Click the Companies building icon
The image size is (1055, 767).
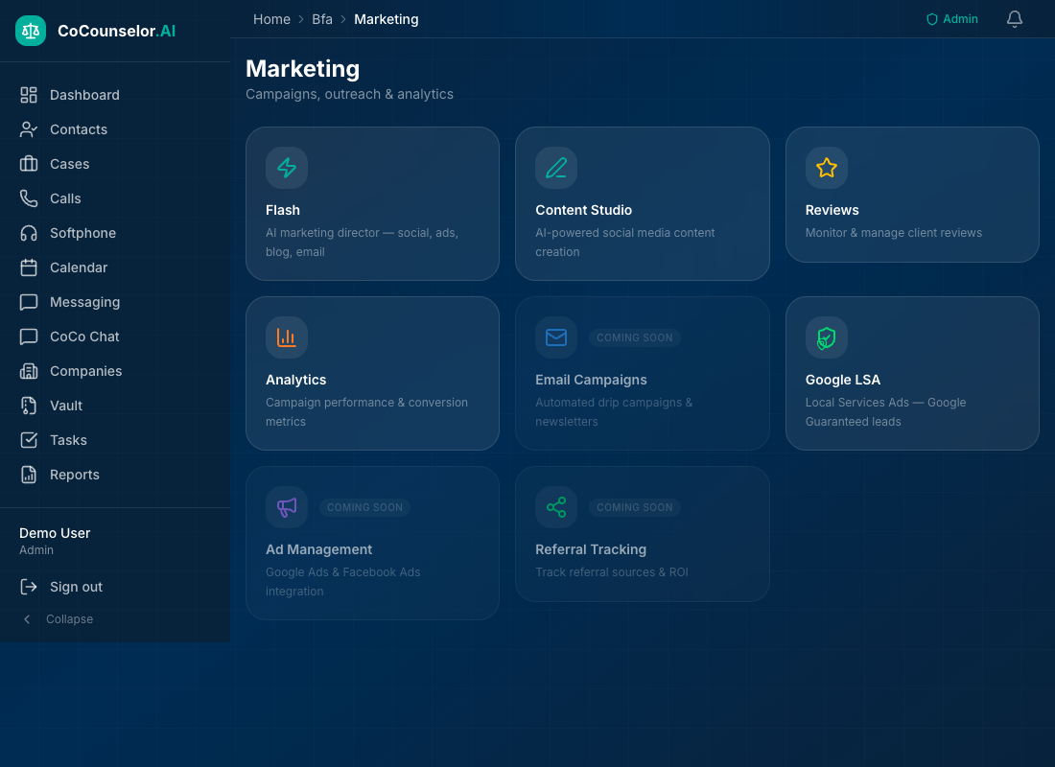click(x=28, y=371)
